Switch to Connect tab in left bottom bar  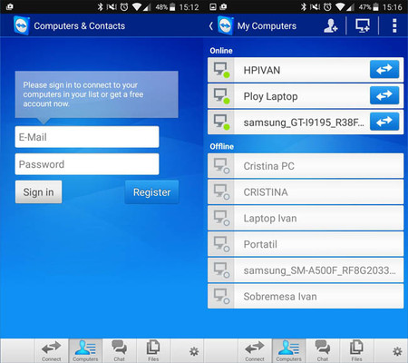click(x=52, y=350)
